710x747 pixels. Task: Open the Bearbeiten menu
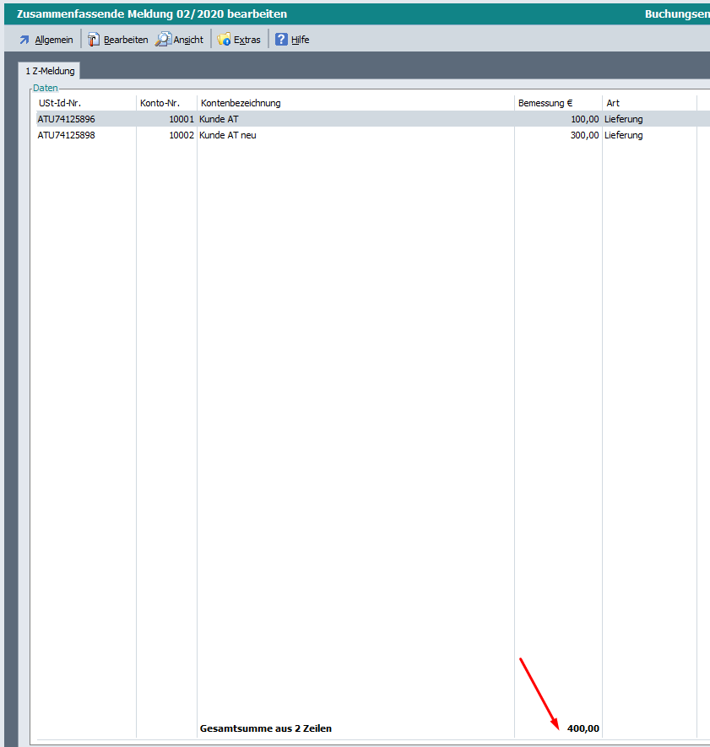(126, 40)
